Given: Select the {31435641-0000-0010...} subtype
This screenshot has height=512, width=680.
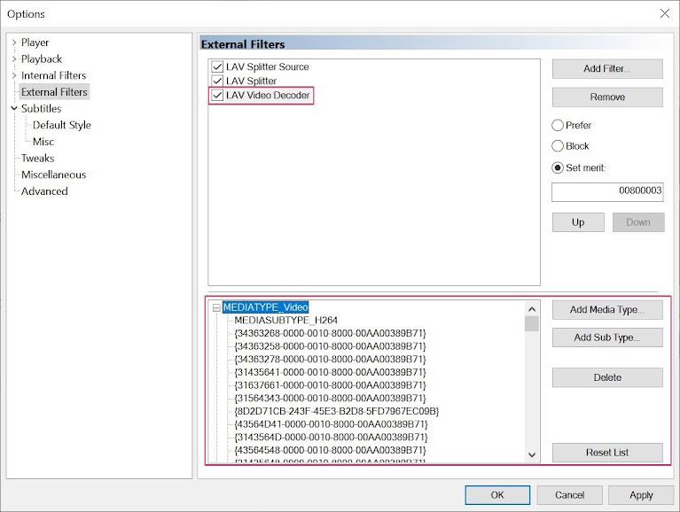Looking at the screenshot, I should [330, 373].
